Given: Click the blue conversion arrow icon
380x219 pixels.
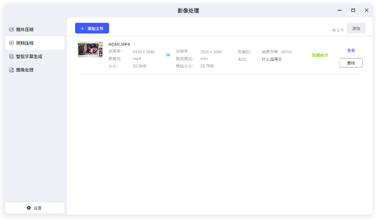Looking at the screenshot, I should click(168, 55).
